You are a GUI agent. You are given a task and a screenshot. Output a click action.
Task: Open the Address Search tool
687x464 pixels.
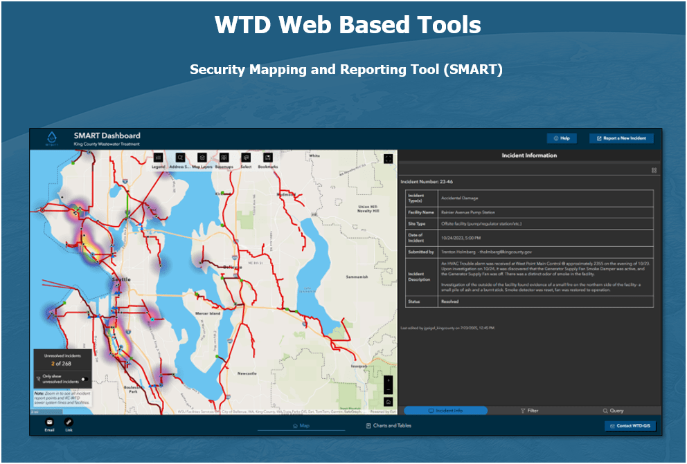(x=180, y=158)
